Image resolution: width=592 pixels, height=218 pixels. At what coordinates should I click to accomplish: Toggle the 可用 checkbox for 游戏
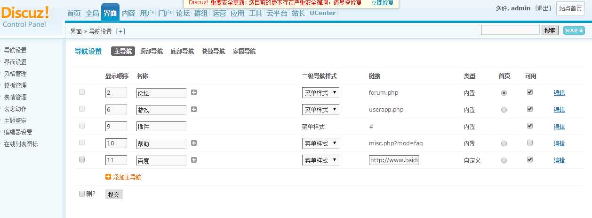[x=530, y=109]
